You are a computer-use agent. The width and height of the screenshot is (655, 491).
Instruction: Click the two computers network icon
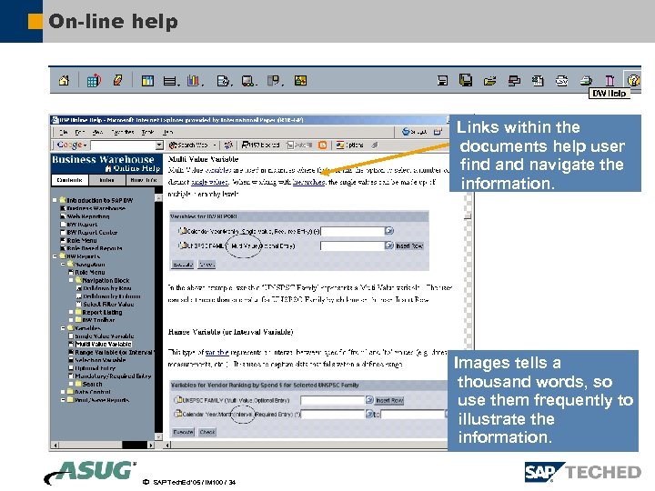point(514,81)
